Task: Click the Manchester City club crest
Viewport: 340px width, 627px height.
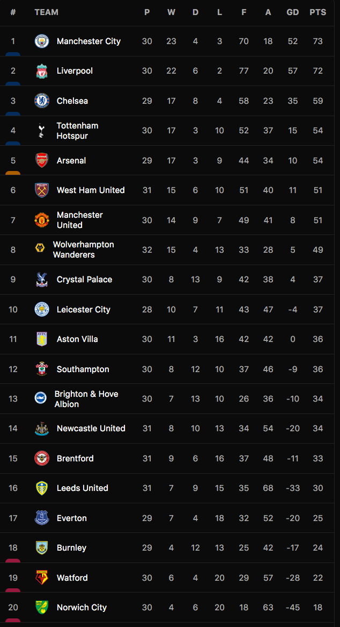Action: pyautogui.click(x=42, y=41)
